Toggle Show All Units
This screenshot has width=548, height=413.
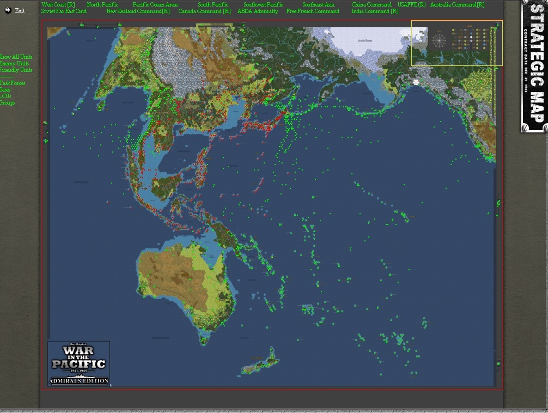(16, 57)
